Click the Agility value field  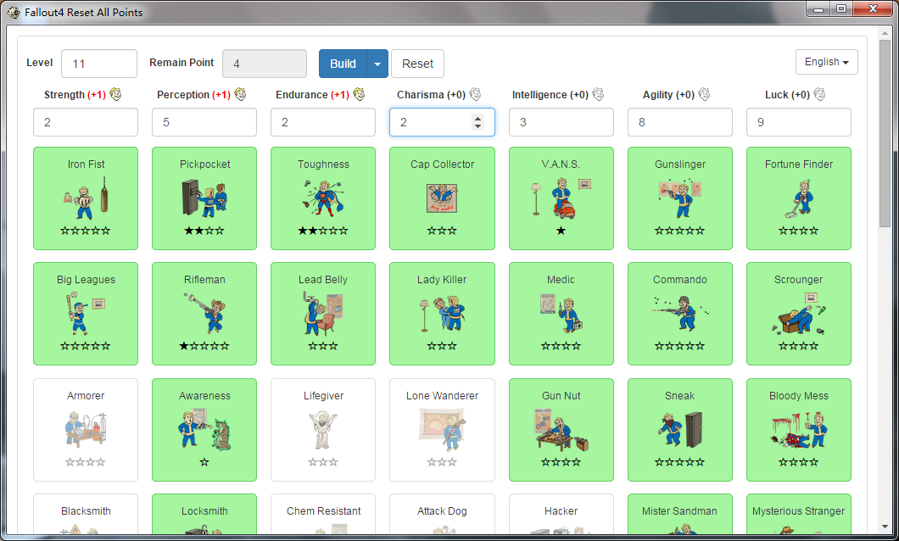(x=680, y=122)
